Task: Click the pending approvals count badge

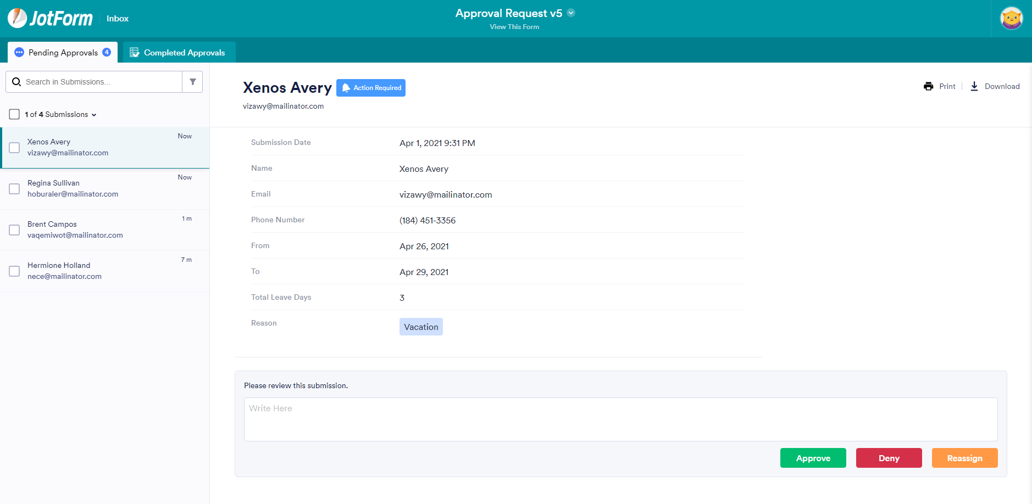Action: pyautogui.click(x=107, y=52)
